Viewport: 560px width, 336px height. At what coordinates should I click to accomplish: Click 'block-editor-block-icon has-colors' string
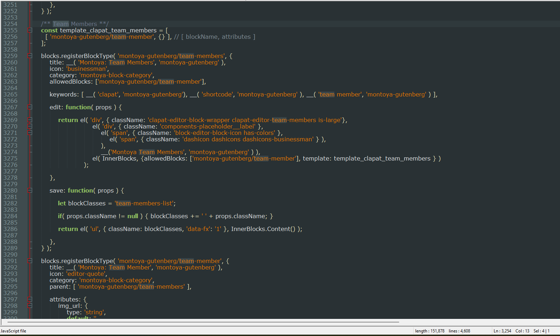[x=225, y=133]
